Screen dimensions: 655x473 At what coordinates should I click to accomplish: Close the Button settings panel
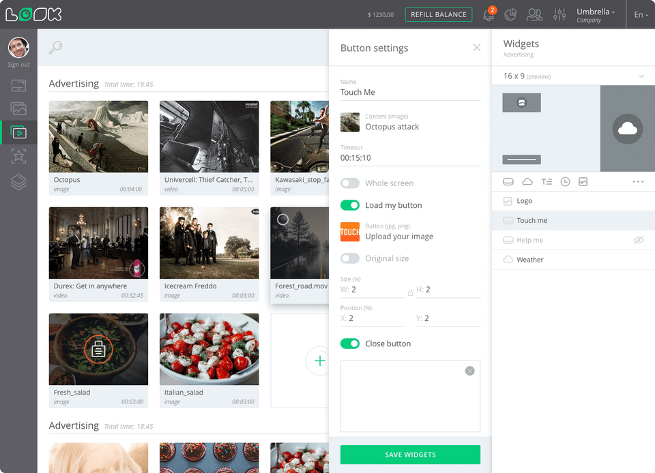pyautogui.click(x=477, y=48)
